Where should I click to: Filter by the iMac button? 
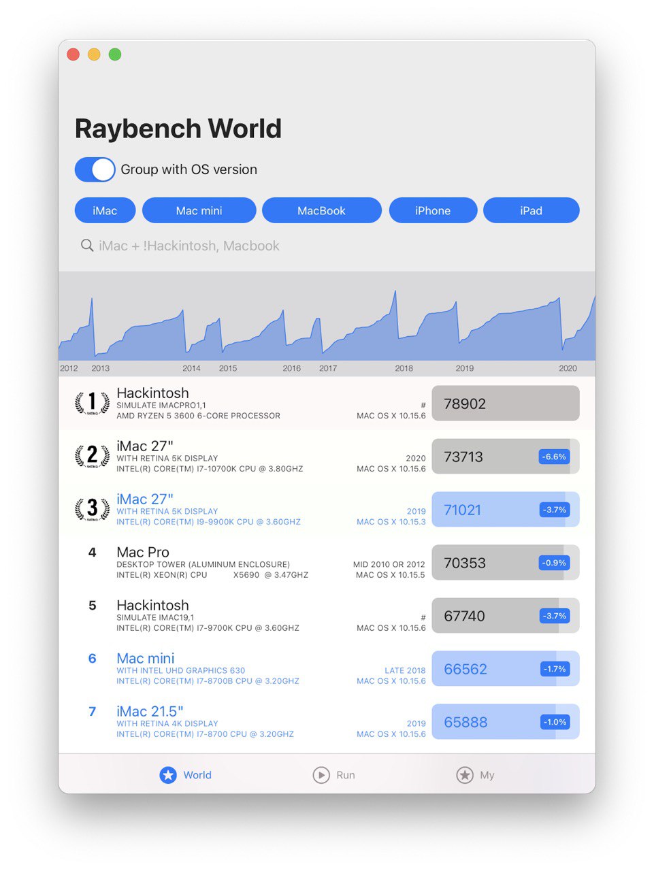(x=105, y=211)
